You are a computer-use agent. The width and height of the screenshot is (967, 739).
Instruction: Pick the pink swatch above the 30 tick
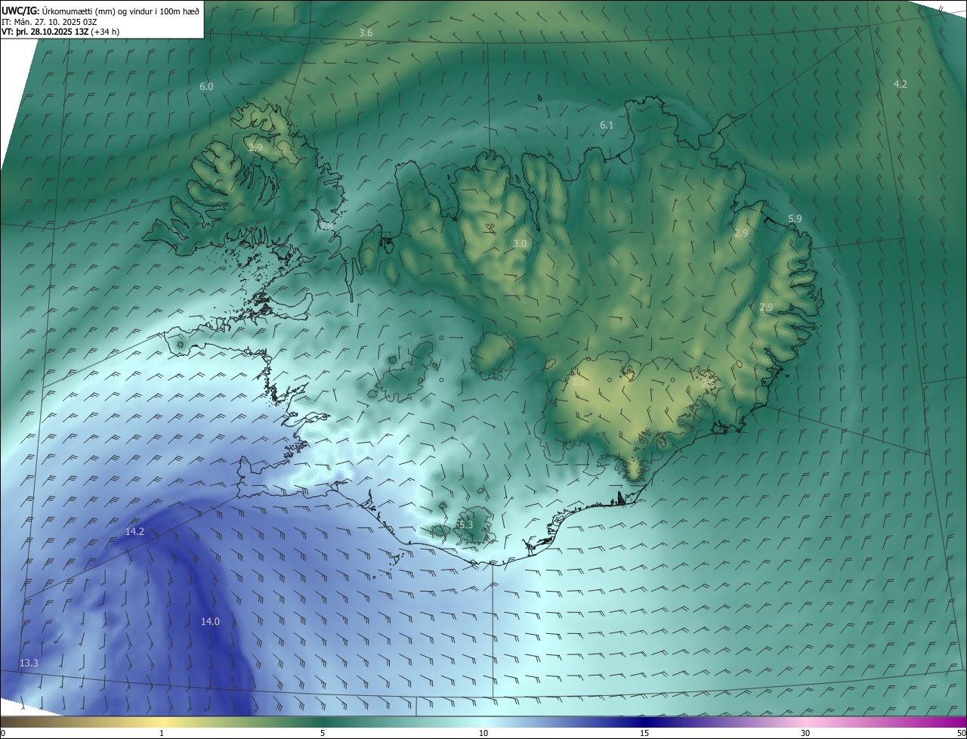[x=805, y=722]
